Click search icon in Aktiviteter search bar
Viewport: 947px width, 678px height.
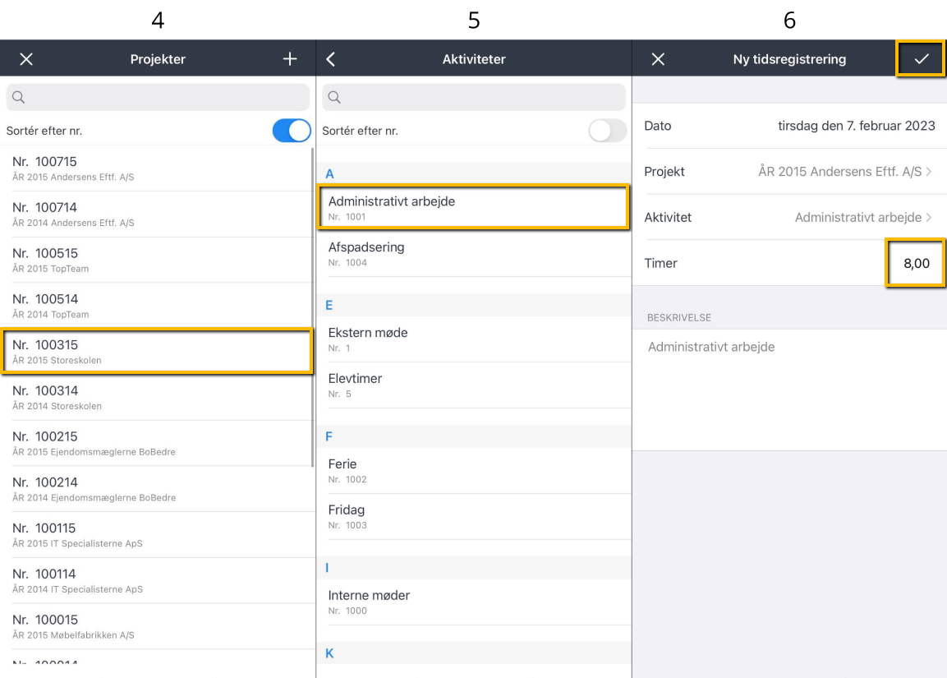pos(334,98)
